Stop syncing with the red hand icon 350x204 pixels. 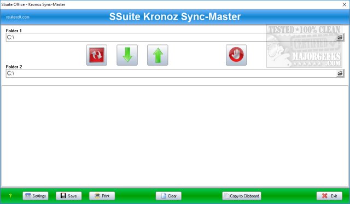point(236,55)
